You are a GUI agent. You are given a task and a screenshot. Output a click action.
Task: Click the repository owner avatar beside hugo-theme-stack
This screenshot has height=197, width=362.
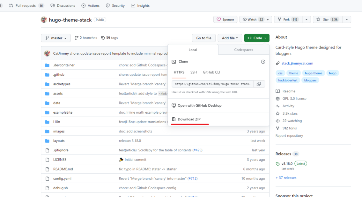click(x=44, y=20)
